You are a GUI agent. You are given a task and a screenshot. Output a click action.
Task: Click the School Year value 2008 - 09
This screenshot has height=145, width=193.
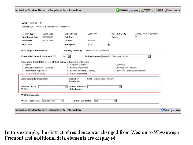[92, 34]
